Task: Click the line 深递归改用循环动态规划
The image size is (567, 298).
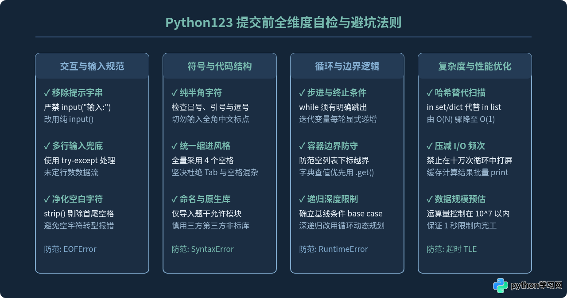Action: coord(342,225)
